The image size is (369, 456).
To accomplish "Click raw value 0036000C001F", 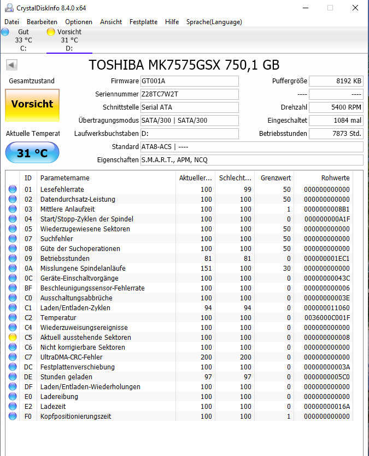I will click(327, 317).
